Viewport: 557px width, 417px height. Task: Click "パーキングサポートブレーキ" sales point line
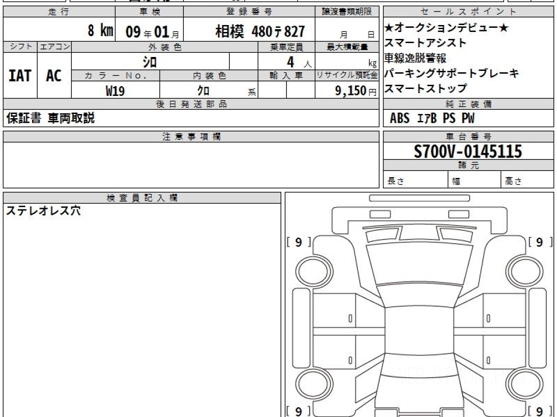(452, 73)
